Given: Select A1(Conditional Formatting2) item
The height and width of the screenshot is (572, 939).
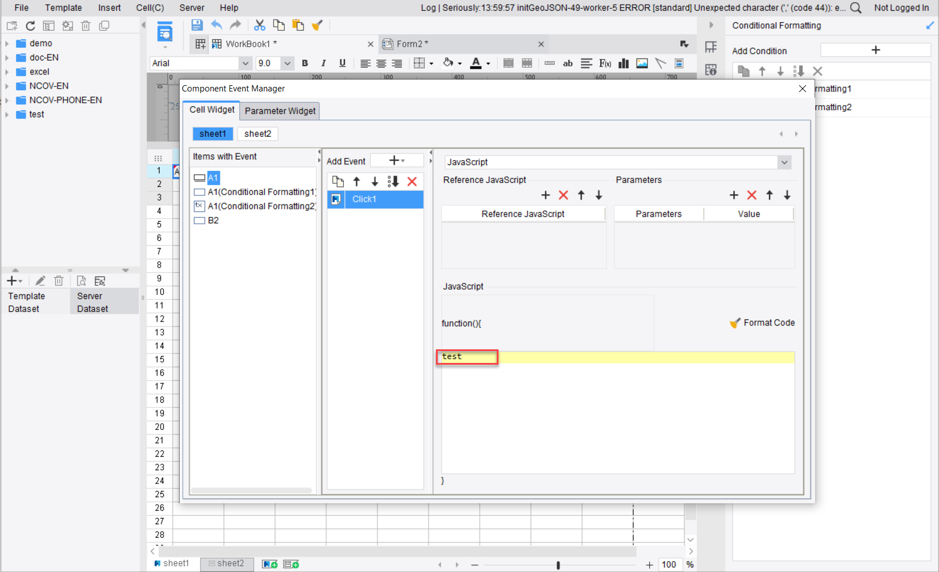Looking at the screenshot, I should coord(255,206).
